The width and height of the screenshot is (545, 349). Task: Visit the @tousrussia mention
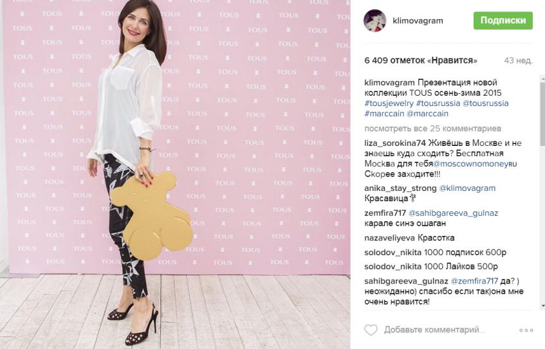pyautogui.click(x=485, y=103)
